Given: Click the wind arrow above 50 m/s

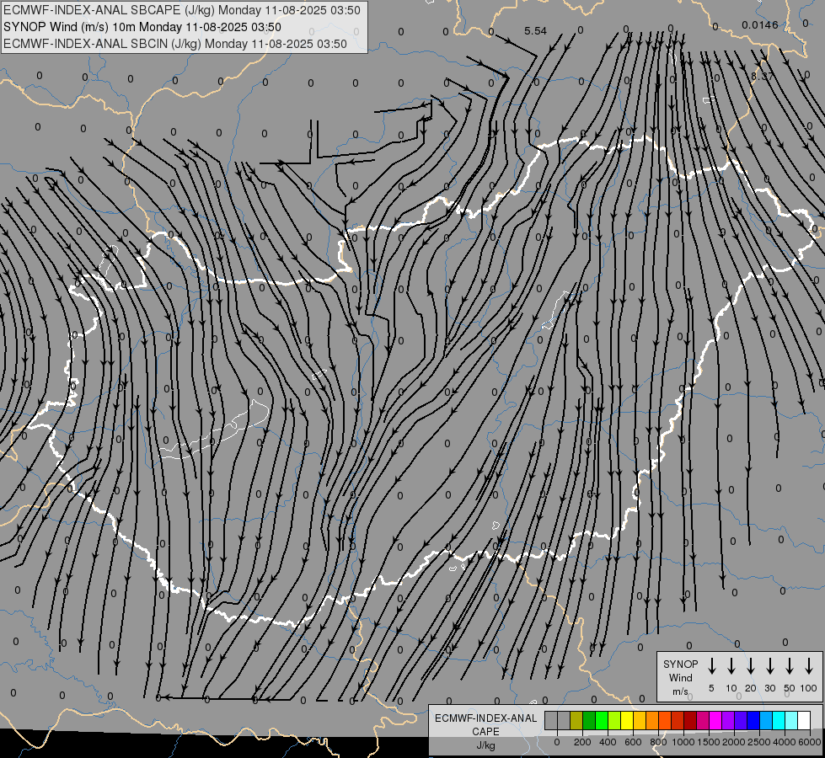Looking at the screenshot, I should [x=790, y=666].
